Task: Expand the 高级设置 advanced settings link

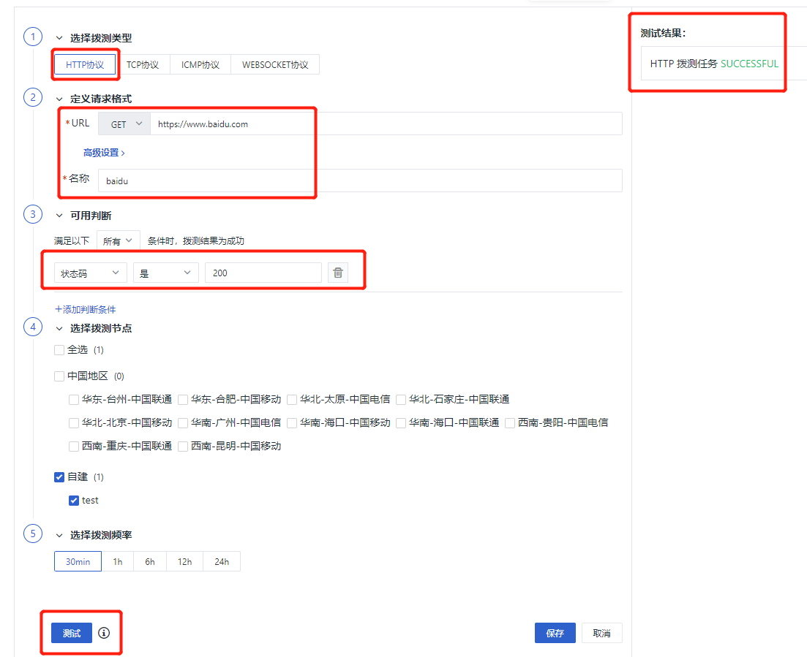Action: pyautogui.click(x=104, y=153)
